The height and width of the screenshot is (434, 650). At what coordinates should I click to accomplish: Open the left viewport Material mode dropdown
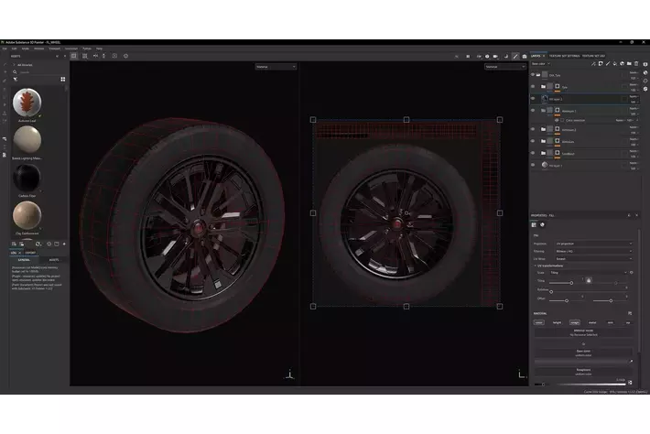276,66
